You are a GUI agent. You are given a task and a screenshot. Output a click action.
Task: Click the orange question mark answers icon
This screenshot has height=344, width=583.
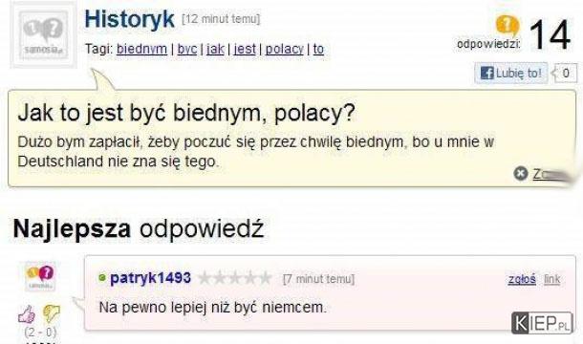click(507, 26)
